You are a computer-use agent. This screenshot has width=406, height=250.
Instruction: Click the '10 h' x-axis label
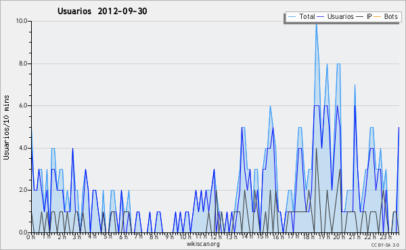185,237
